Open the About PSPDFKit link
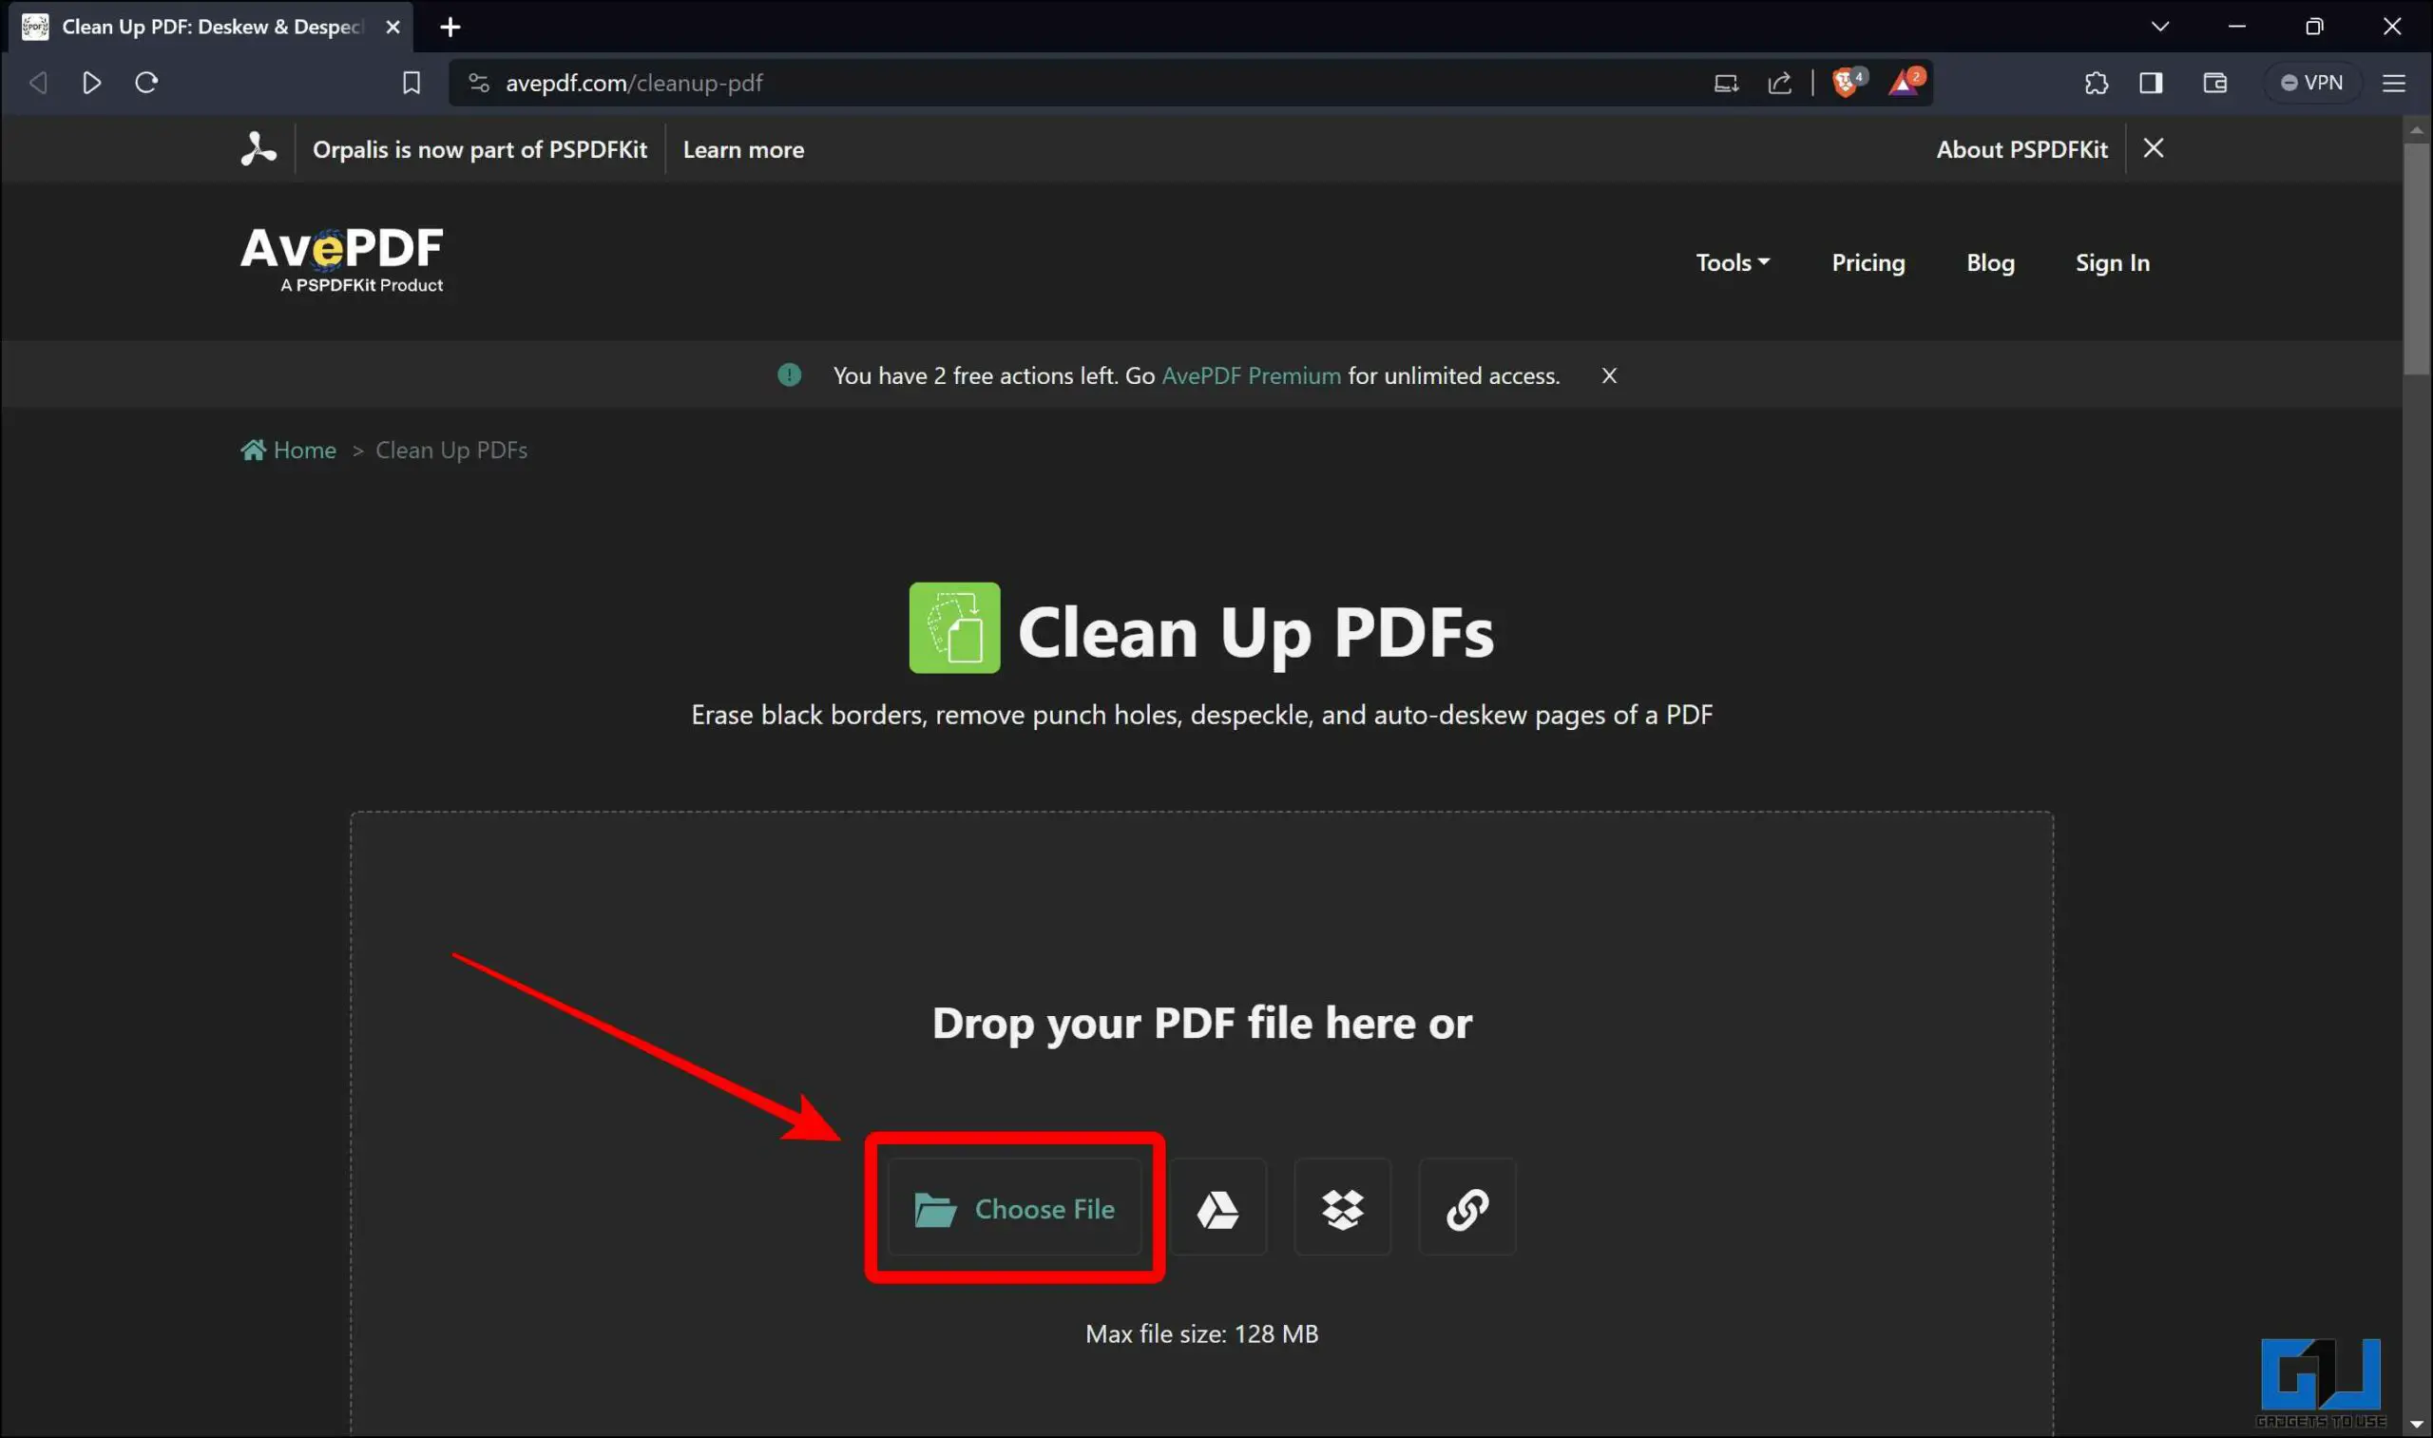This screenshot has height=1438, width=2433. [x=2021, y=149]
